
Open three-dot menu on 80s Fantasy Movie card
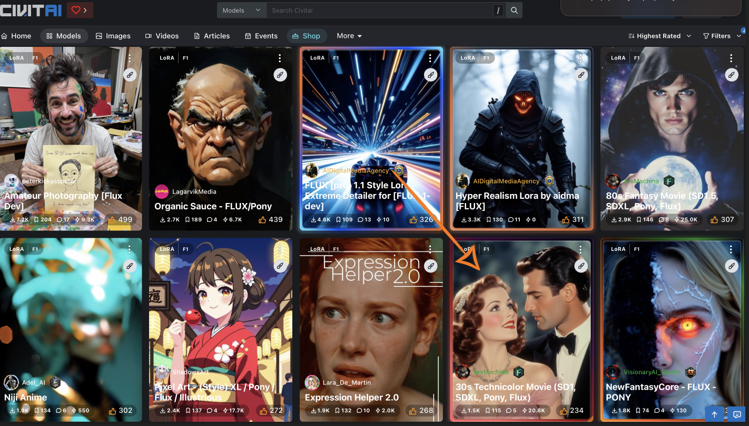(x=731, y=58)
